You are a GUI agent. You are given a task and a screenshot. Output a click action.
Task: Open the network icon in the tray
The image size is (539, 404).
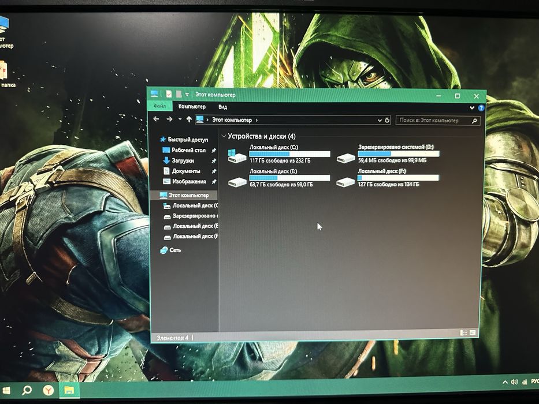point(524,382)
